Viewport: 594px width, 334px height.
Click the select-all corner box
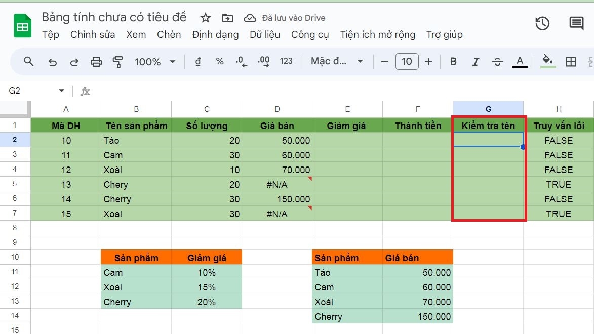tap(15, 109)
